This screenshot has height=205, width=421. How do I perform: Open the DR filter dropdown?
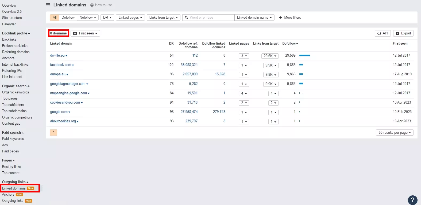pyautogui.click(x=107, y=18)
